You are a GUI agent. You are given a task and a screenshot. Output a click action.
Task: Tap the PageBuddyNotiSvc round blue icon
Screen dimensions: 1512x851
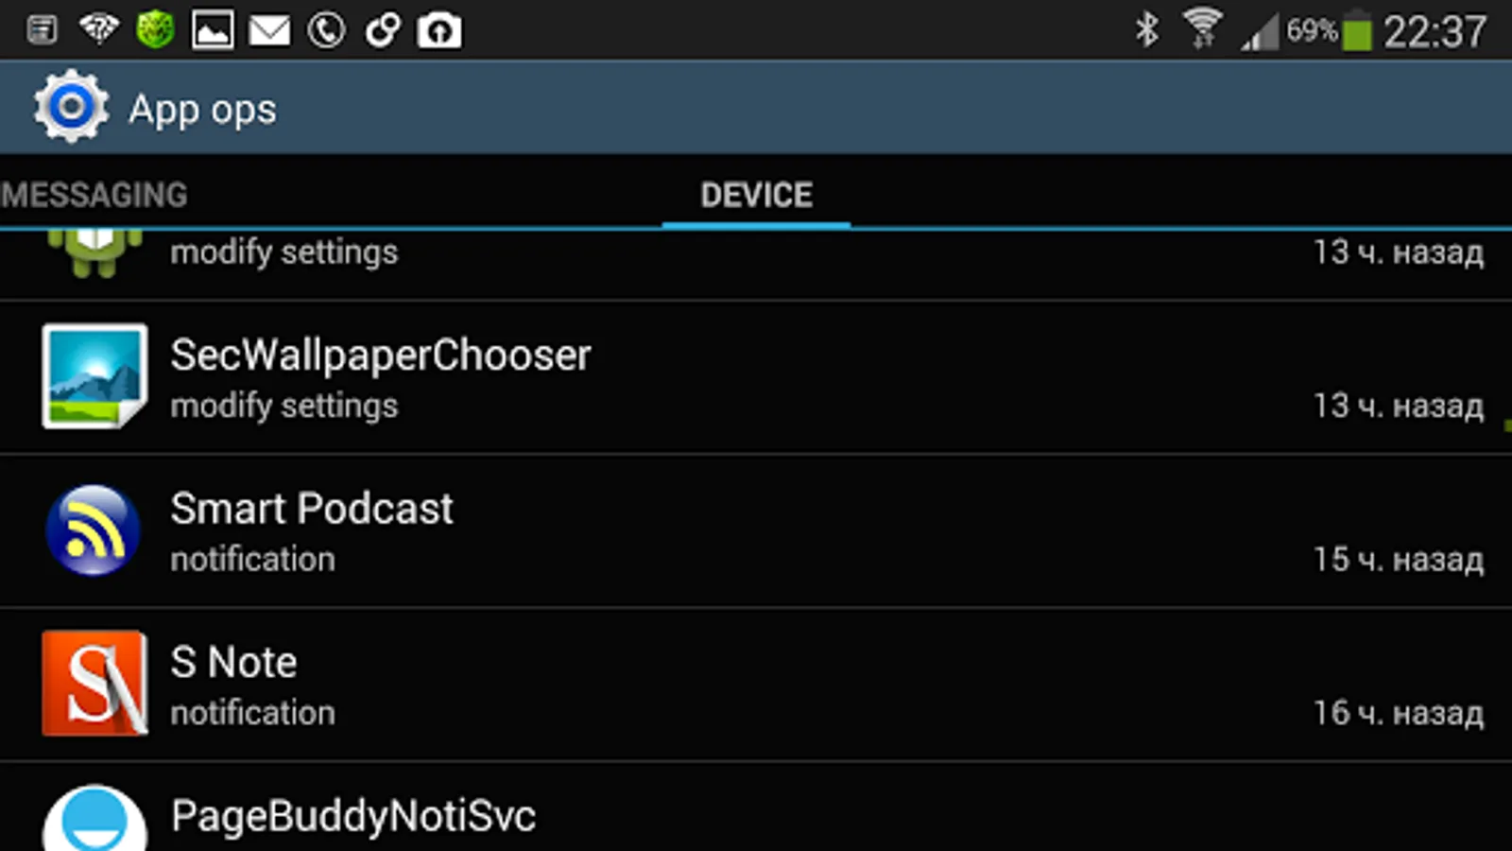94,818
